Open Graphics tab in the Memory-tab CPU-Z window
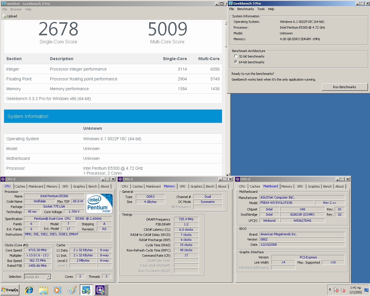This screenshot has height=296, width=370. (x=197, y=186)
